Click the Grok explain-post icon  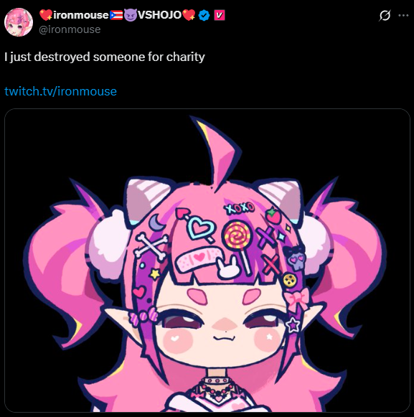385,15
